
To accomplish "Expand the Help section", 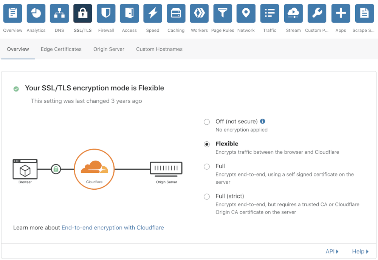I will (360, 251).
